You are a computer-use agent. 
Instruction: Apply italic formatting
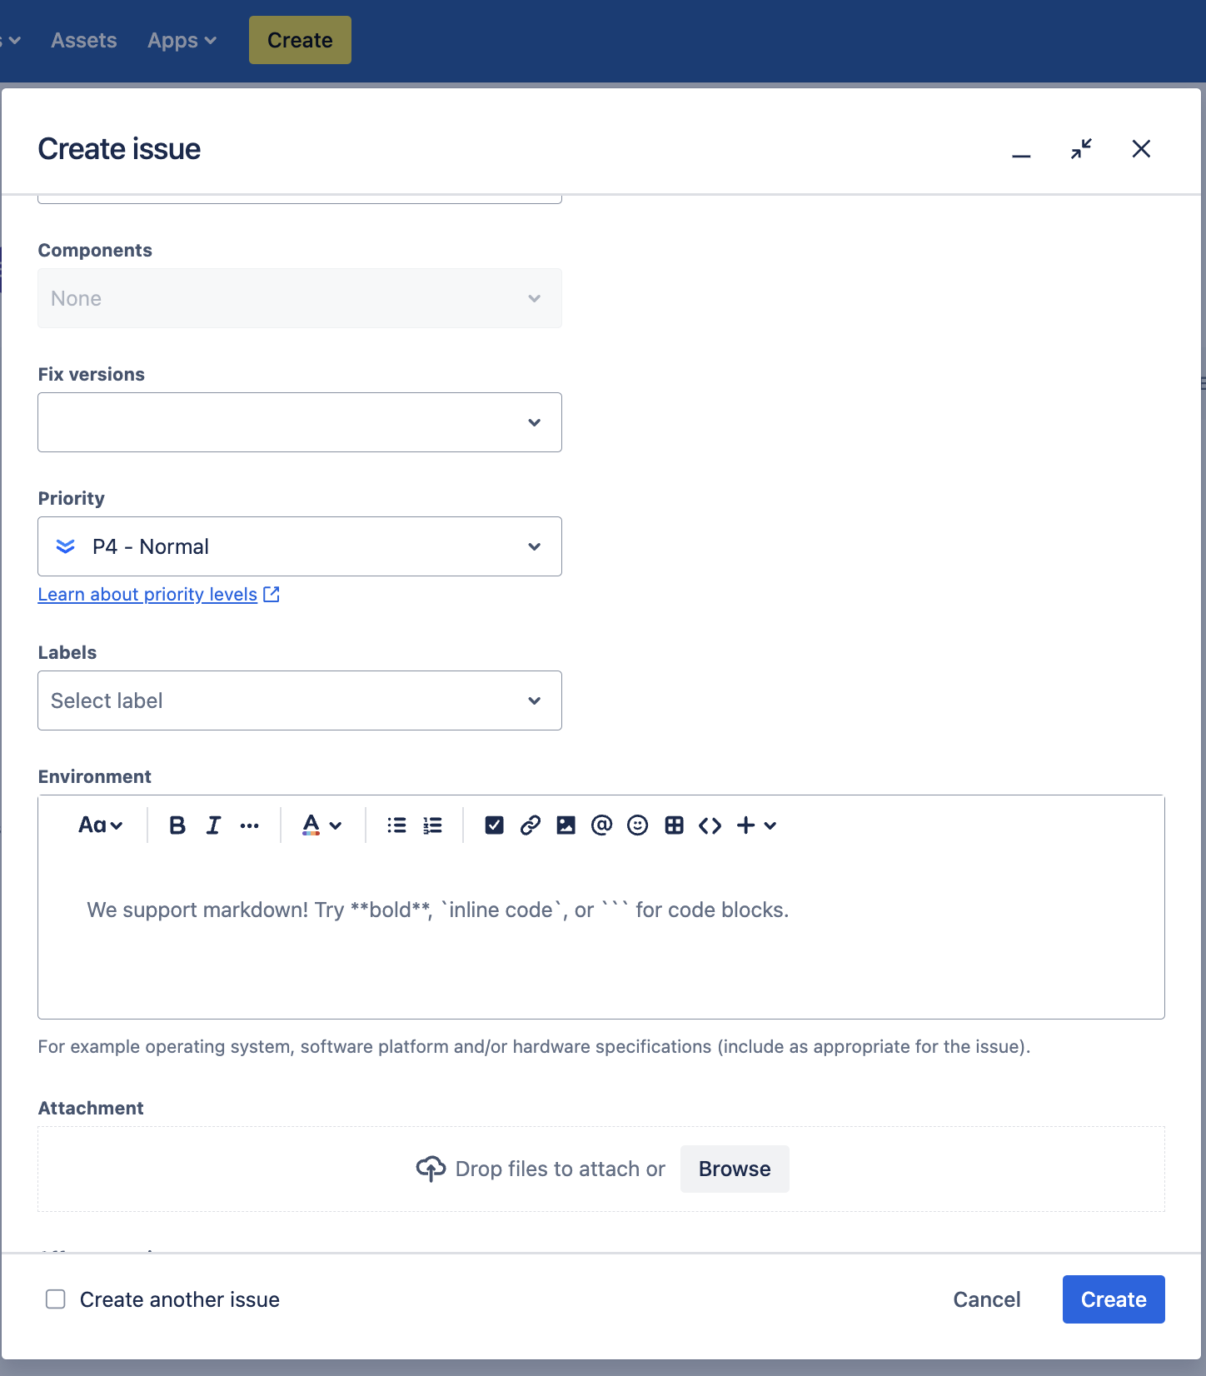pyautogui.click(x=213, y=825)
